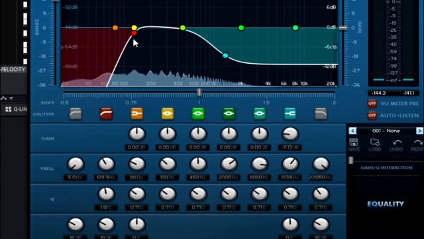Select the red high-pass node on the graph
424x239 pixels.
pyautogui.click(x=134, y=33)
